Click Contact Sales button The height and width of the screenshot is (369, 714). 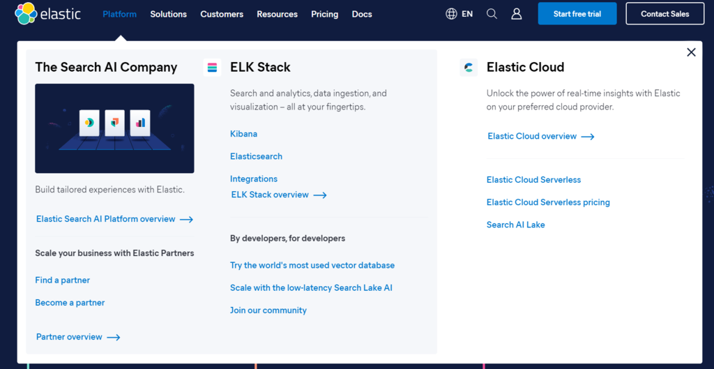click(x=665, y=14)
